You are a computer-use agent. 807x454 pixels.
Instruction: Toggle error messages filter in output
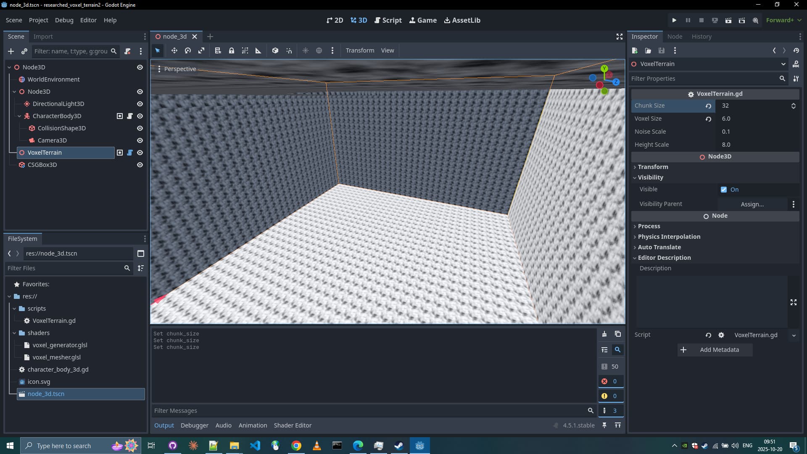[610, 381]
